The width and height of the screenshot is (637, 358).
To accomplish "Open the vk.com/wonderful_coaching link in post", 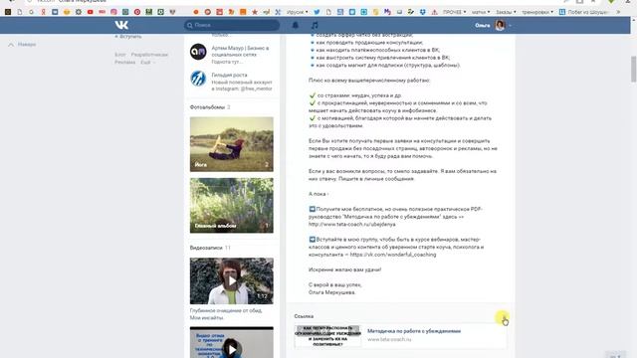I will 393,255.
